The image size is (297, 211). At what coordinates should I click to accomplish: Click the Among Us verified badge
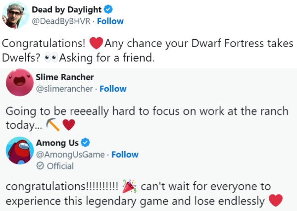[85, 143]
